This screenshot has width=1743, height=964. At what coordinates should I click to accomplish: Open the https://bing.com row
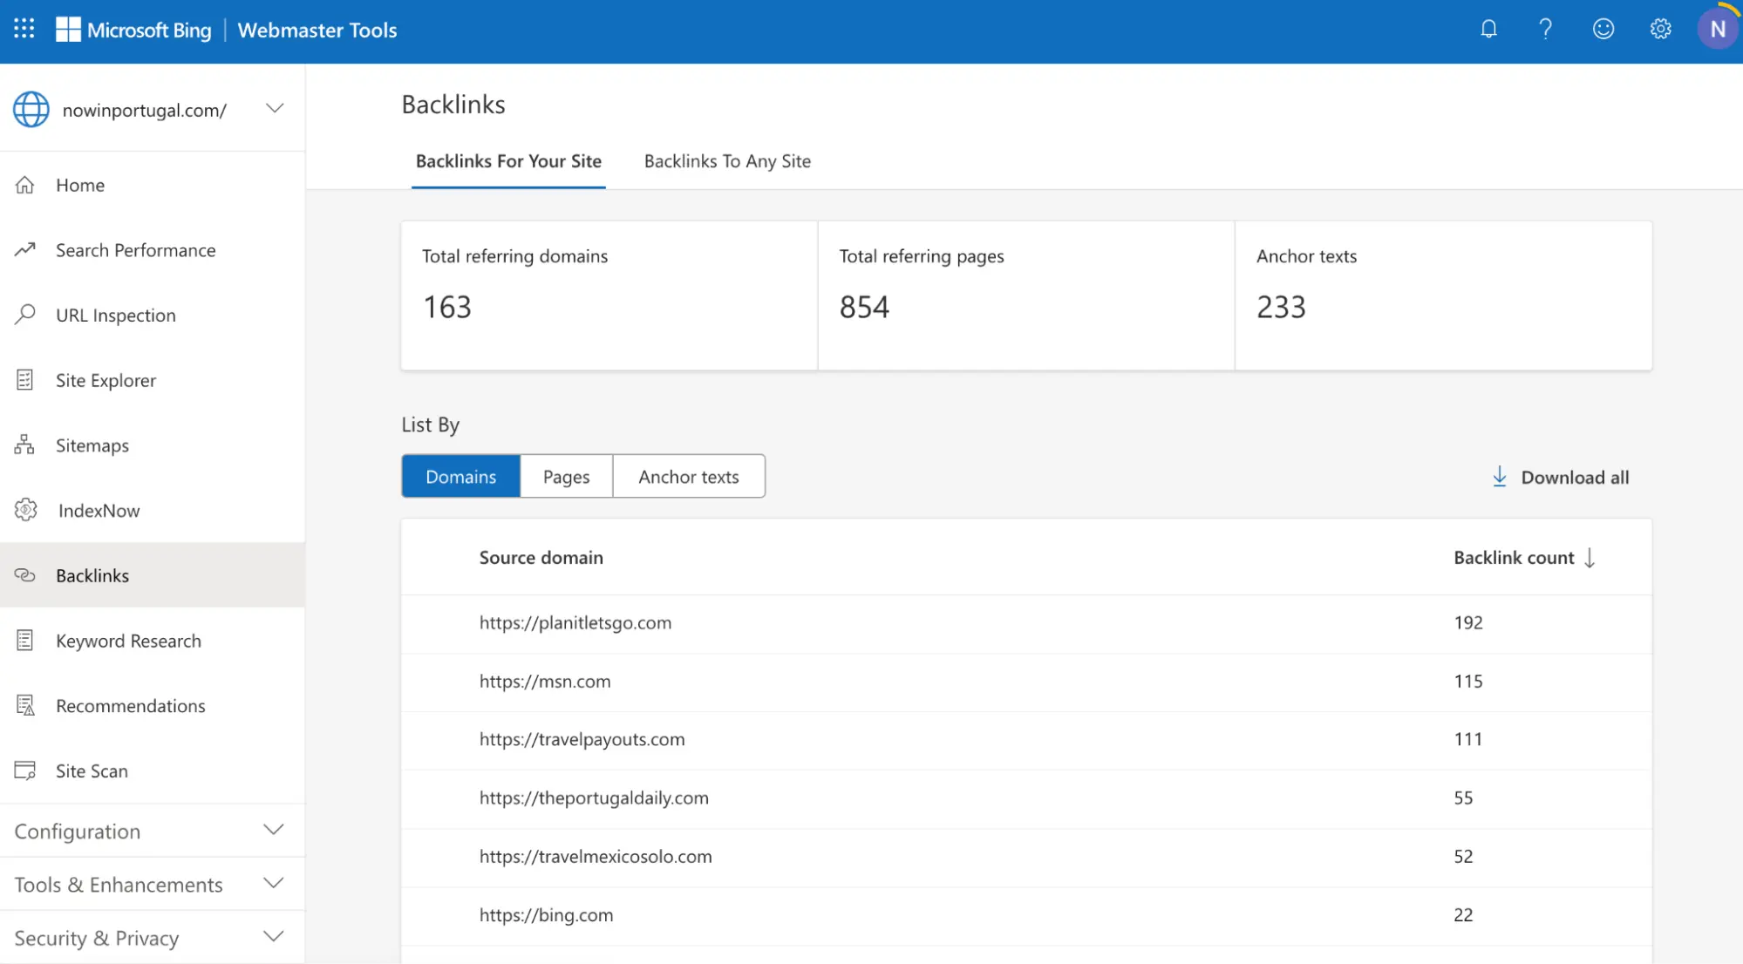[1026, 915]
